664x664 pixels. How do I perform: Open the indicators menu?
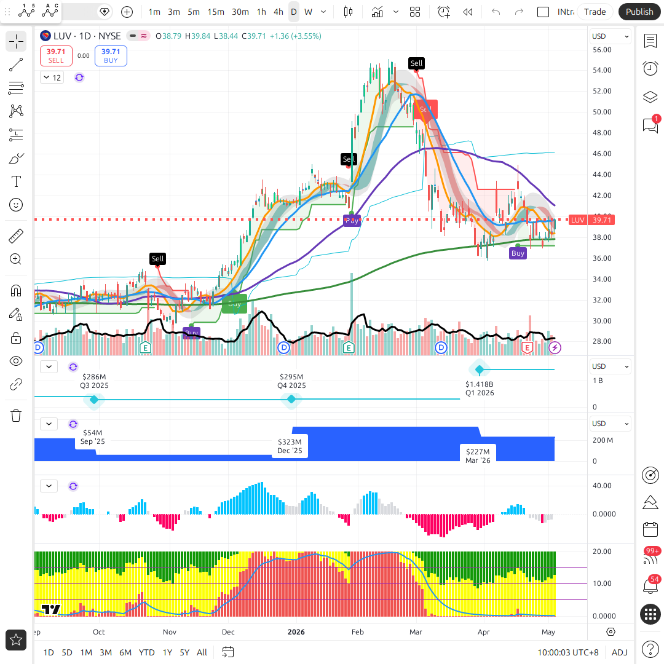pyautogui.click(x=377, y=12)
